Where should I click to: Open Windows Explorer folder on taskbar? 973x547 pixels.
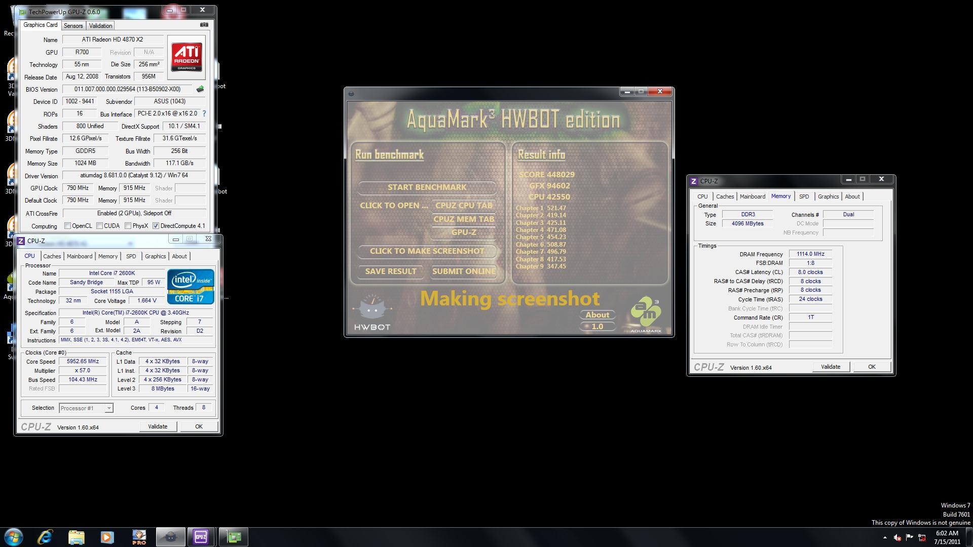pos(76,537)
